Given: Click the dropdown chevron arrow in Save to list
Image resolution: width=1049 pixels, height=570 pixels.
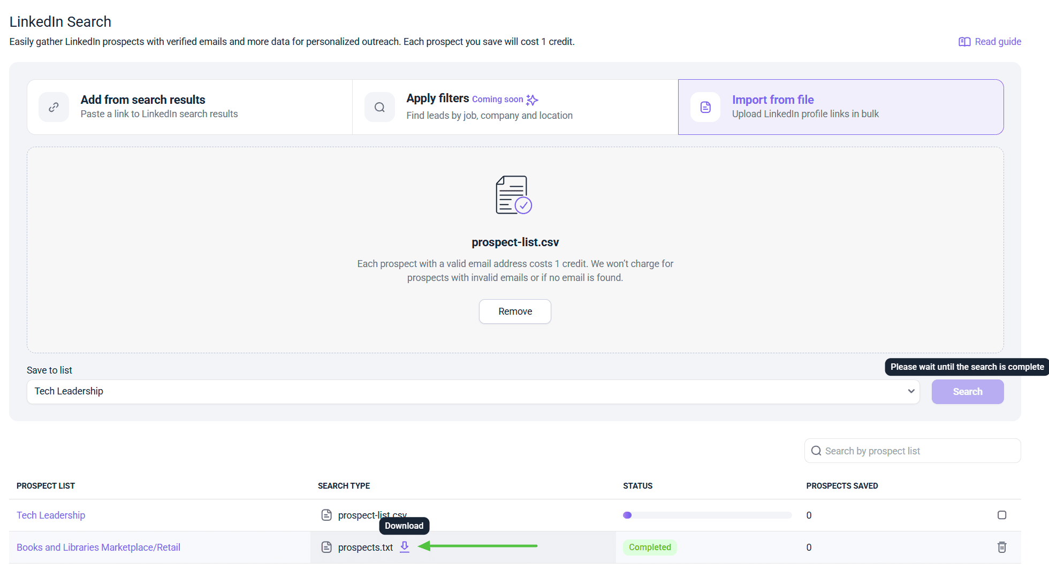Looking at the screenshot, I should click(x=911, y=391).
